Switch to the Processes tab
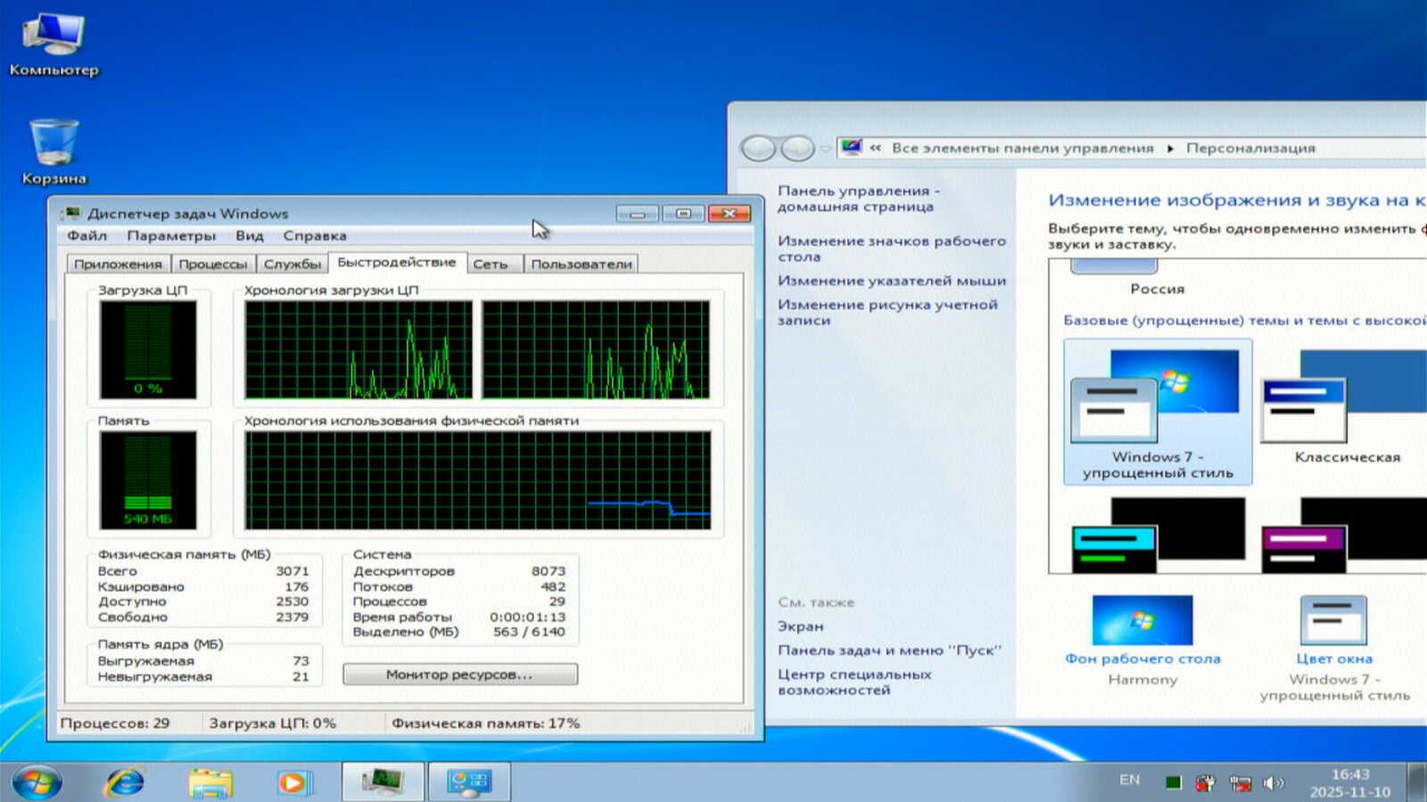This screenshot has height=802, width=1427. (212, 264)
